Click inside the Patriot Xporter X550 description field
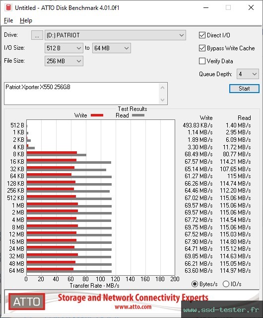This screenshot has width=263, height=318. point(82,94)
